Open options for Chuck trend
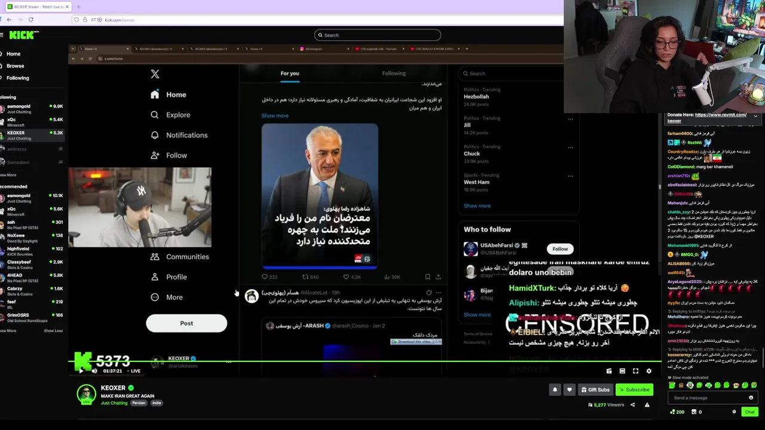This screenshot has height=430, width=765. click(570, 148)
